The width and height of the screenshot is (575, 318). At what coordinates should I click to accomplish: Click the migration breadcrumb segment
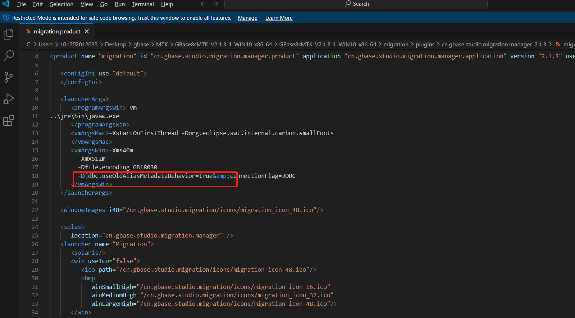(x=396, y=45)
